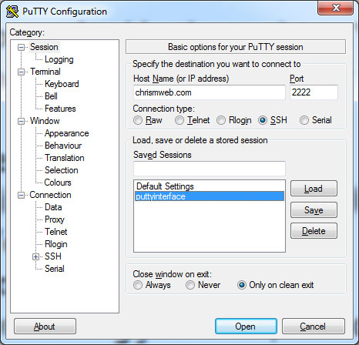Click the Host Name input field
Image resolution: width=359 pixels, height=345 pixels.
[x=210, y=92]
